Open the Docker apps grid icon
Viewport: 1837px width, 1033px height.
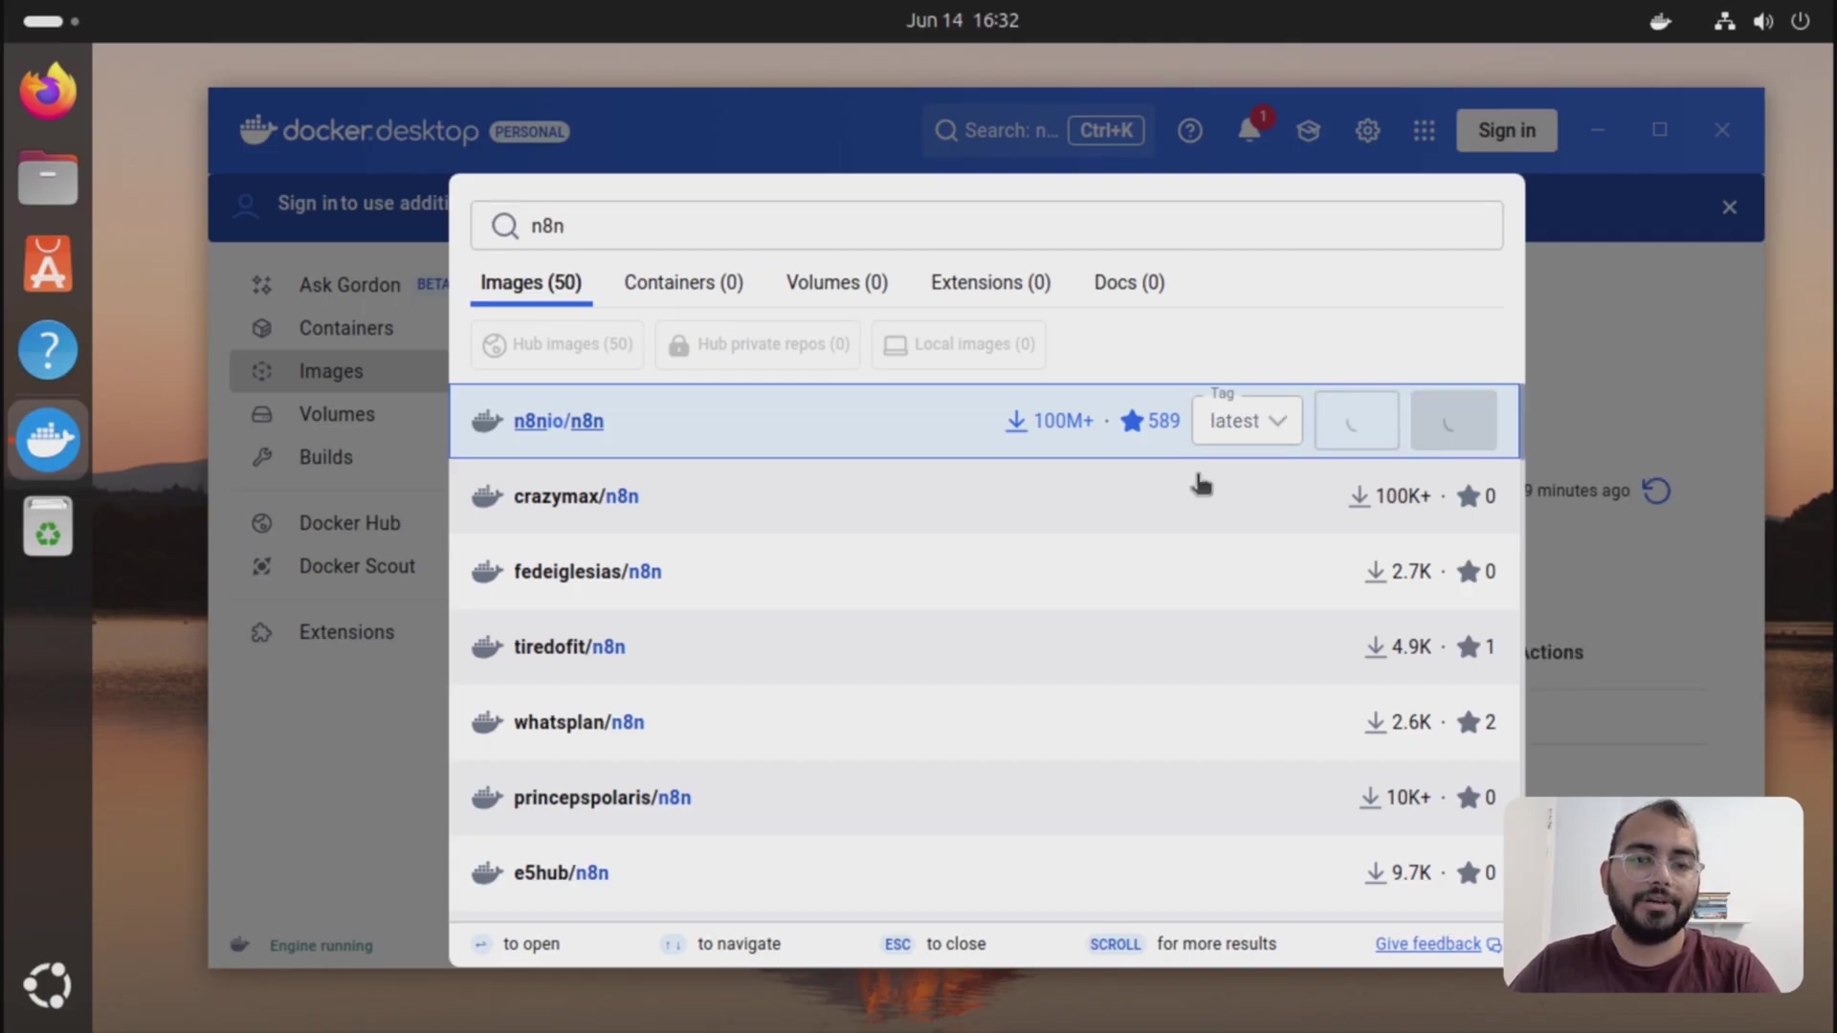1424,131
